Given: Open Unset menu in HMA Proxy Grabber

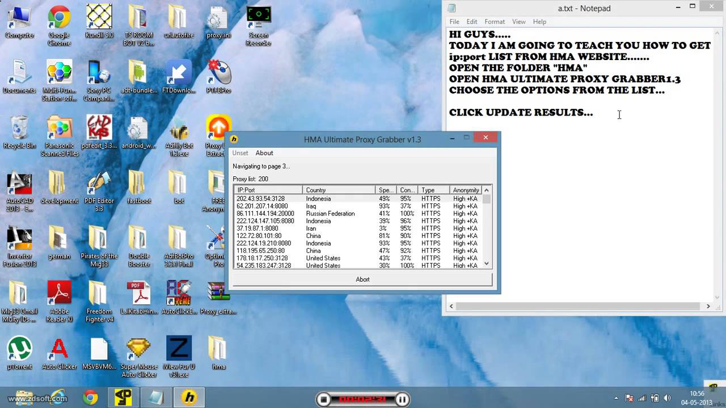Looking at the screenshot, I should [240, 153].
